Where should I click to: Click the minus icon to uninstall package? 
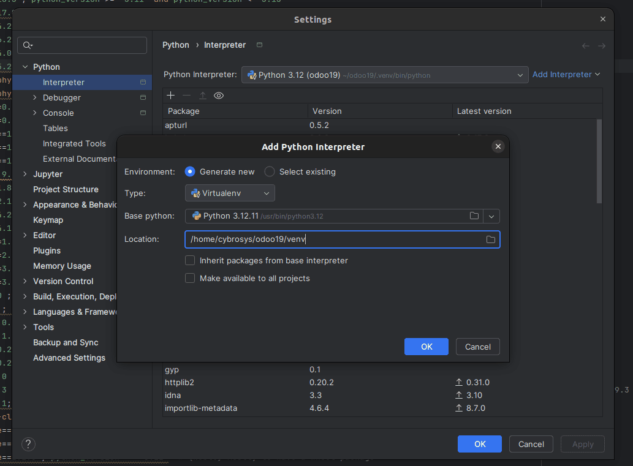click(186, 95)
